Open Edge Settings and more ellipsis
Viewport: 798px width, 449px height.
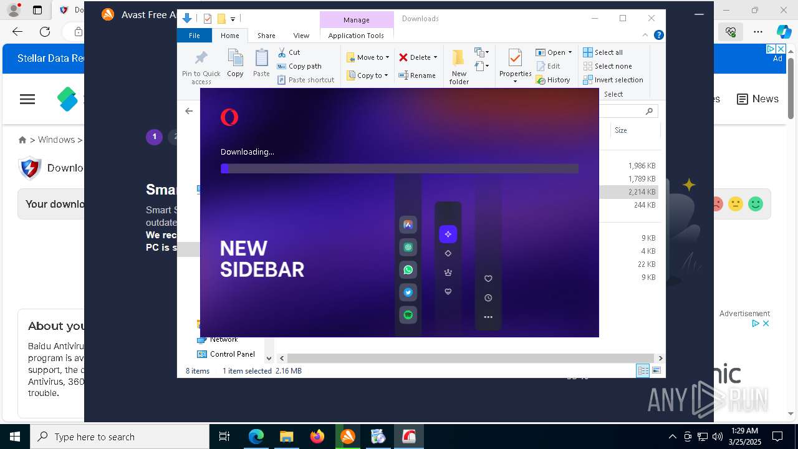click(x=757, y=31)
